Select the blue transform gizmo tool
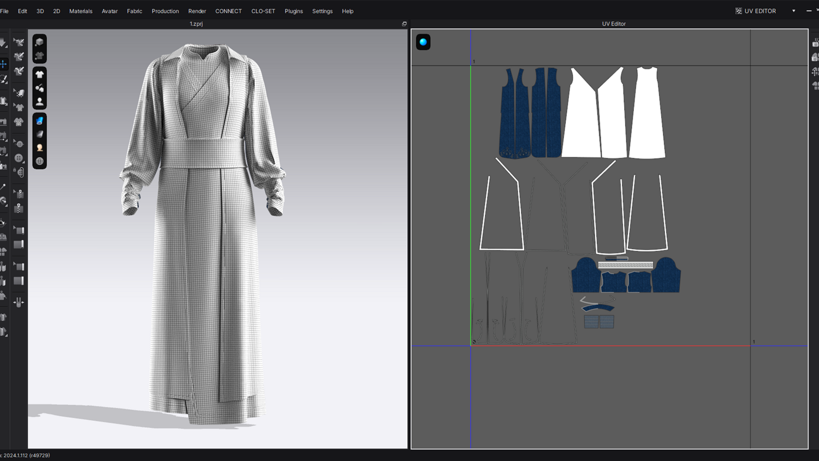 coord(4,64)
